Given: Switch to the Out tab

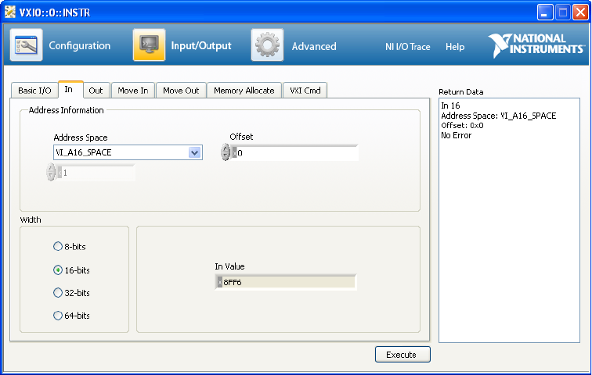Looking at the screenshot, I should tap(96, 91).
